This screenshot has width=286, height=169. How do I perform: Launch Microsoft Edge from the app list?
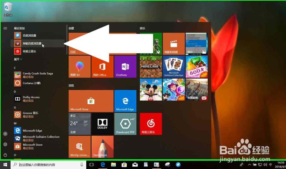pyautogui.click(x=37, y=130)
